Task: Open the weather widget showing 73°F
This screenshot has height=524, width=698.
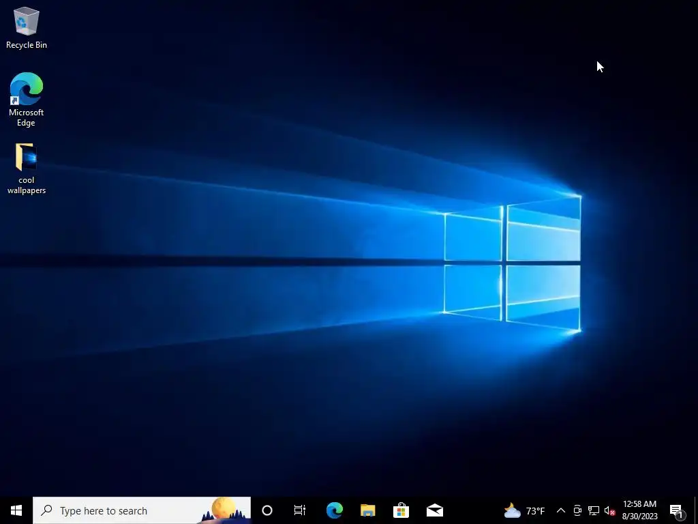Action: tap(524, 510)
